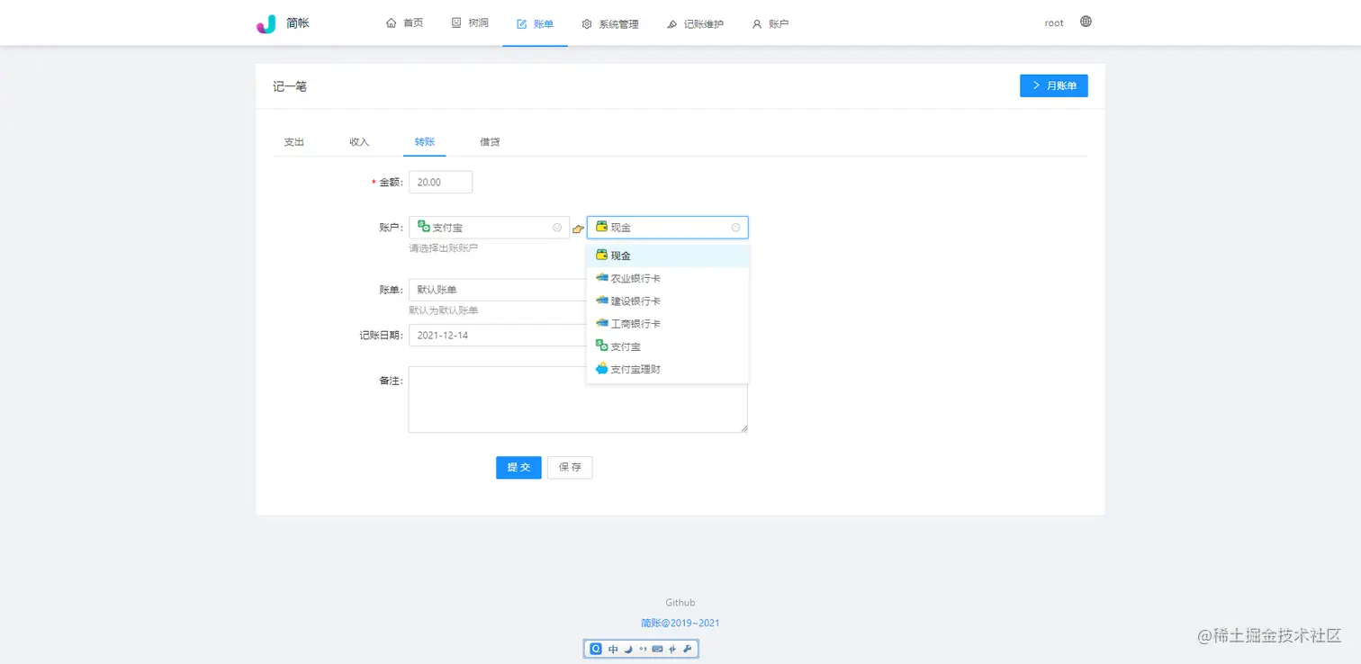Image resolution: width=1361 pixels, height=664 pixels.
Task: Open the IME wrench tools icon
Action: click(x=687, y=649)
